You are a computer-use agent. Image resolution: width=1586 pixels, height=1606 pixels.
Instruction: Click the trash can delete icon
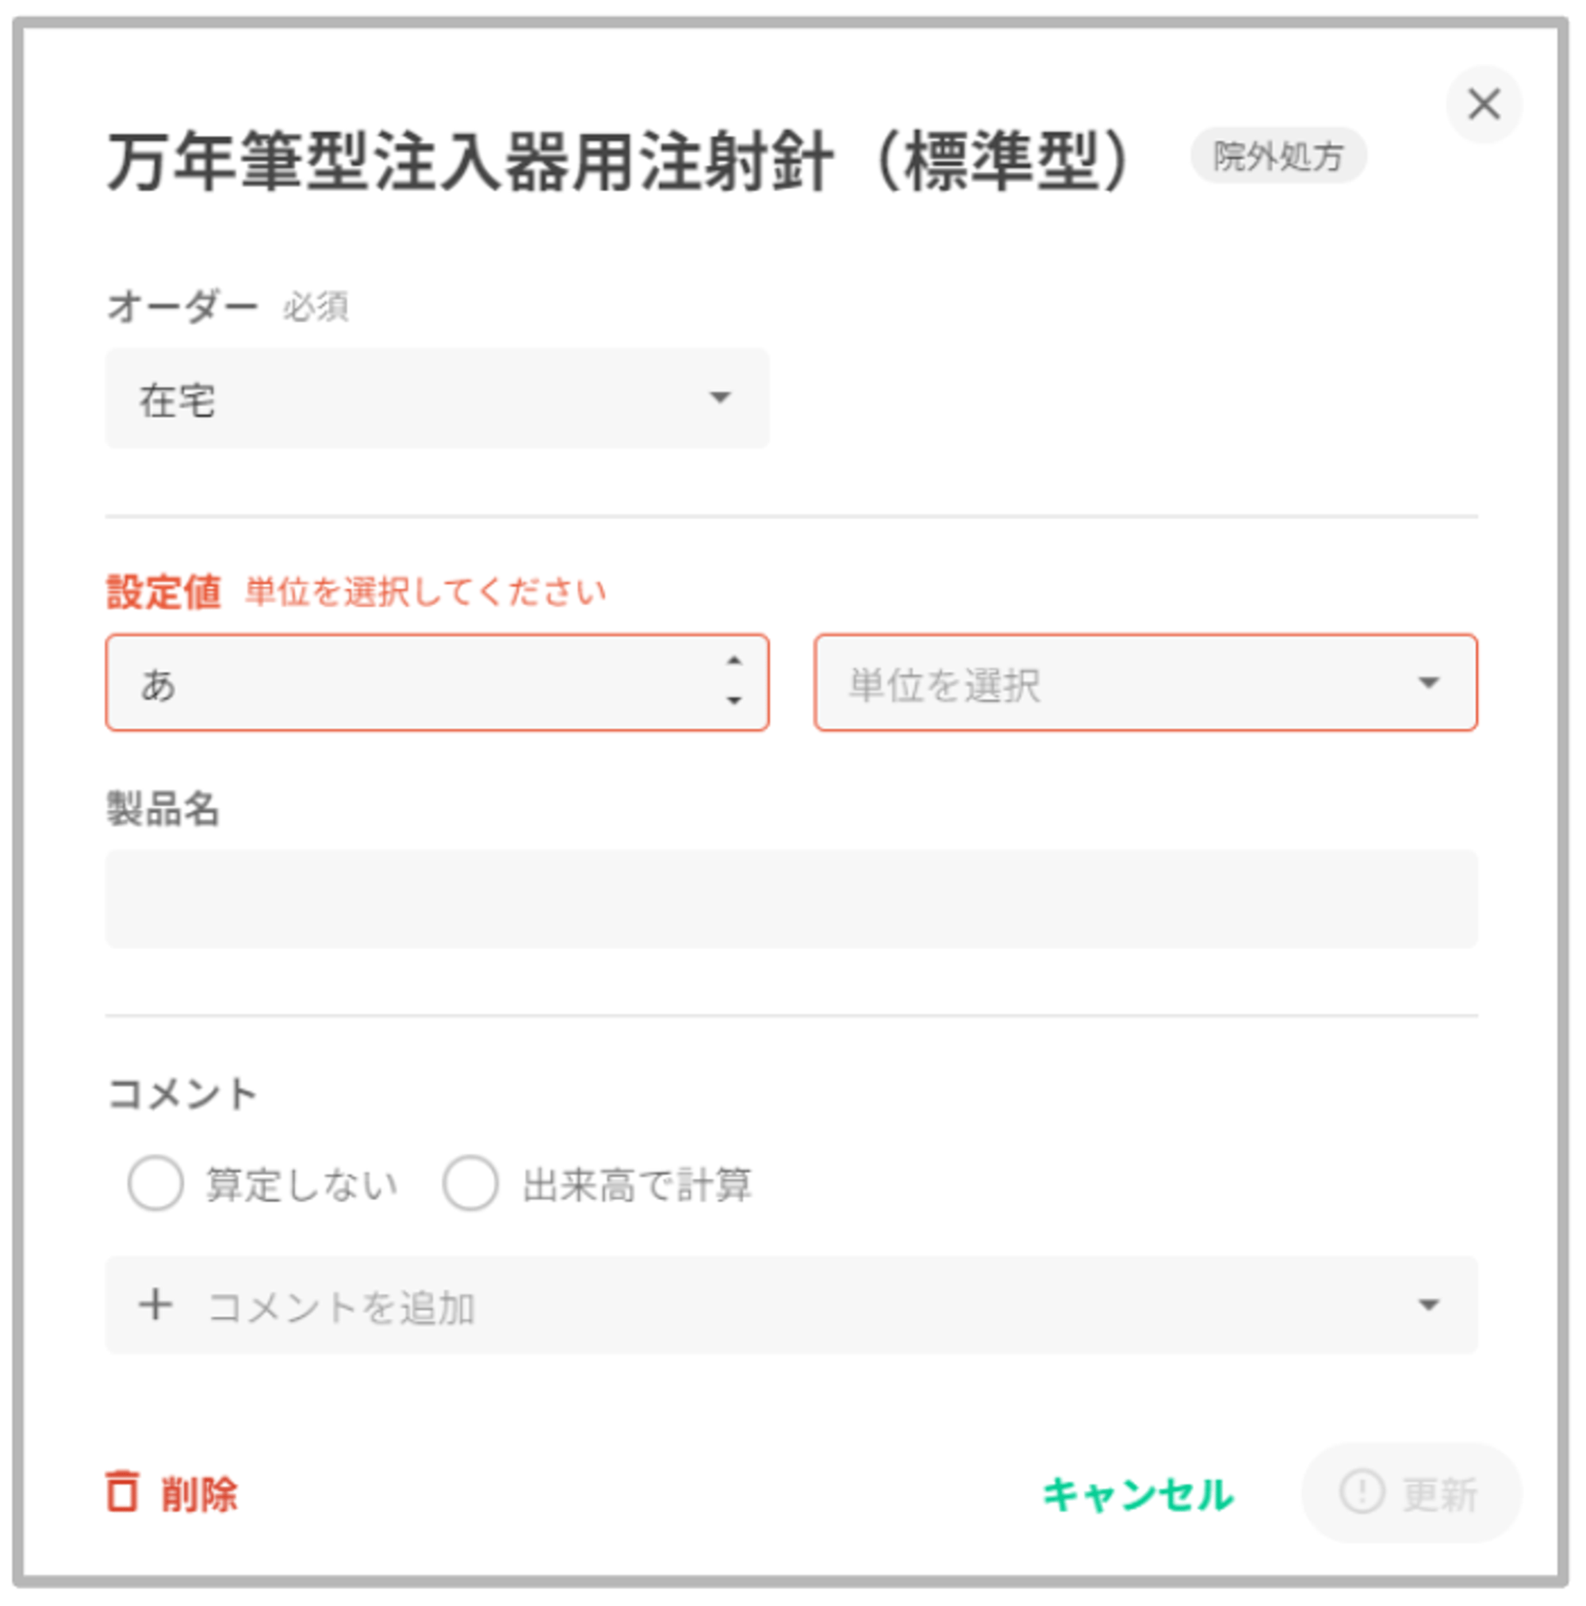point(122,1491)
